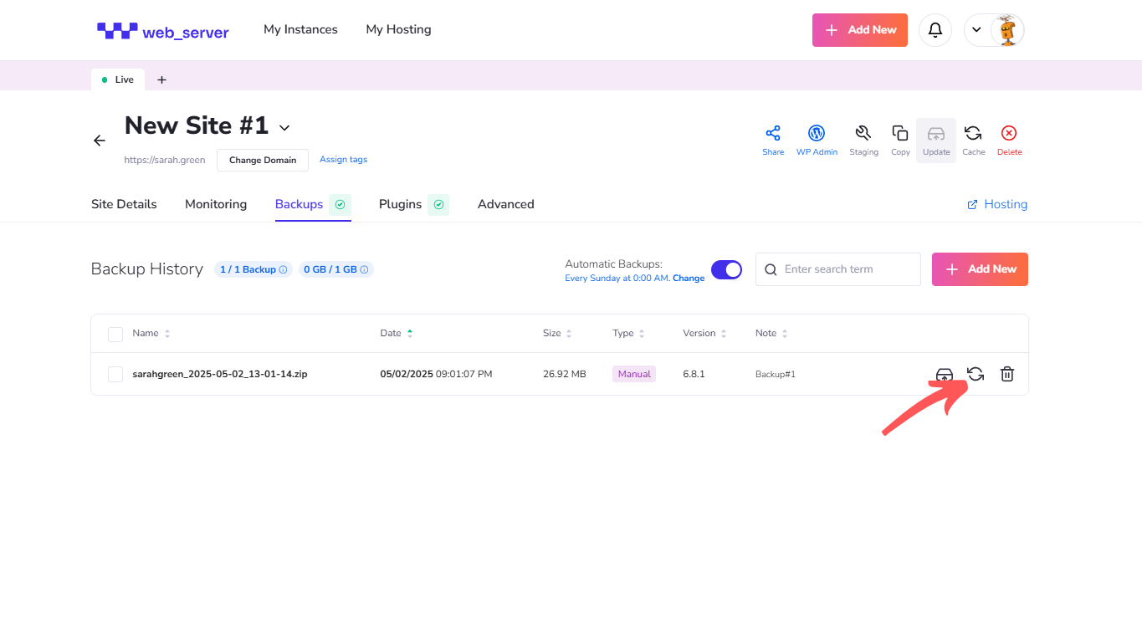Check the sarahgreen backup row checkbox

(x=115, y=374)
